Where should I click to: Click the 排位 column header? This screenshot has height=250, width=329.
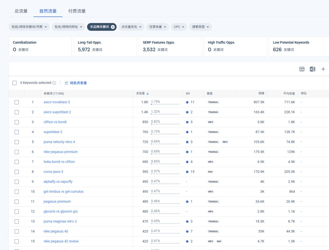click(x=304, y=93)
